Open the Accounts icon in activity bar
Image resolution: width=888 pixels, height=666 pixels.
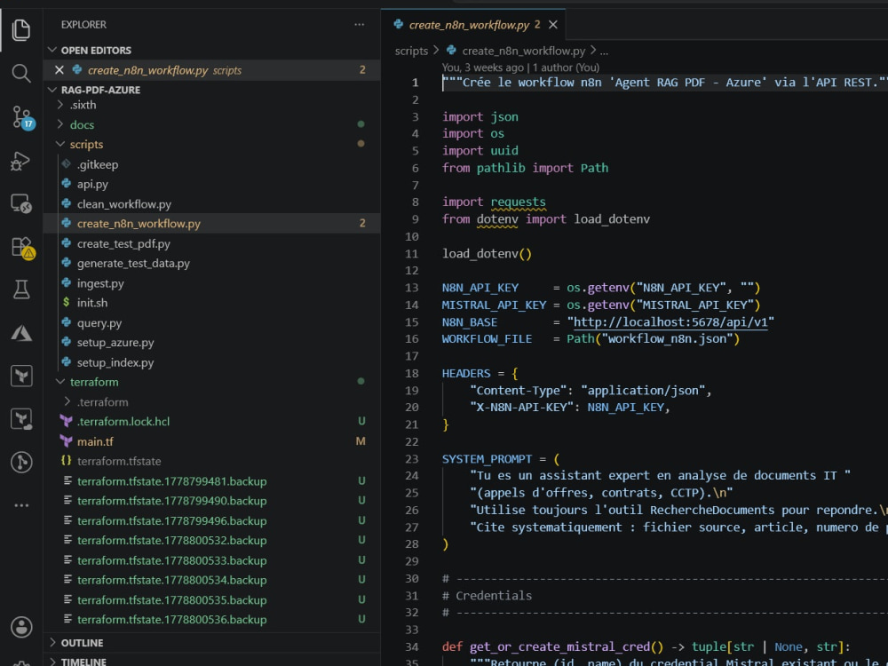21,627
